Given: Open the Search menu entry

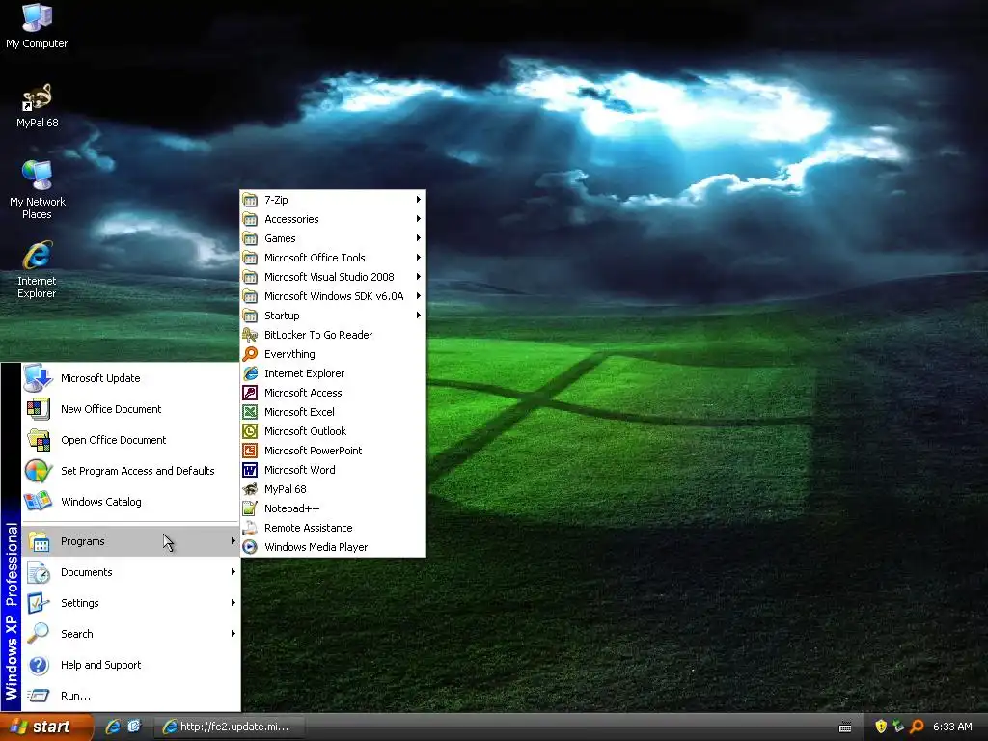Looking at the screenshot, I should point(131,634).
